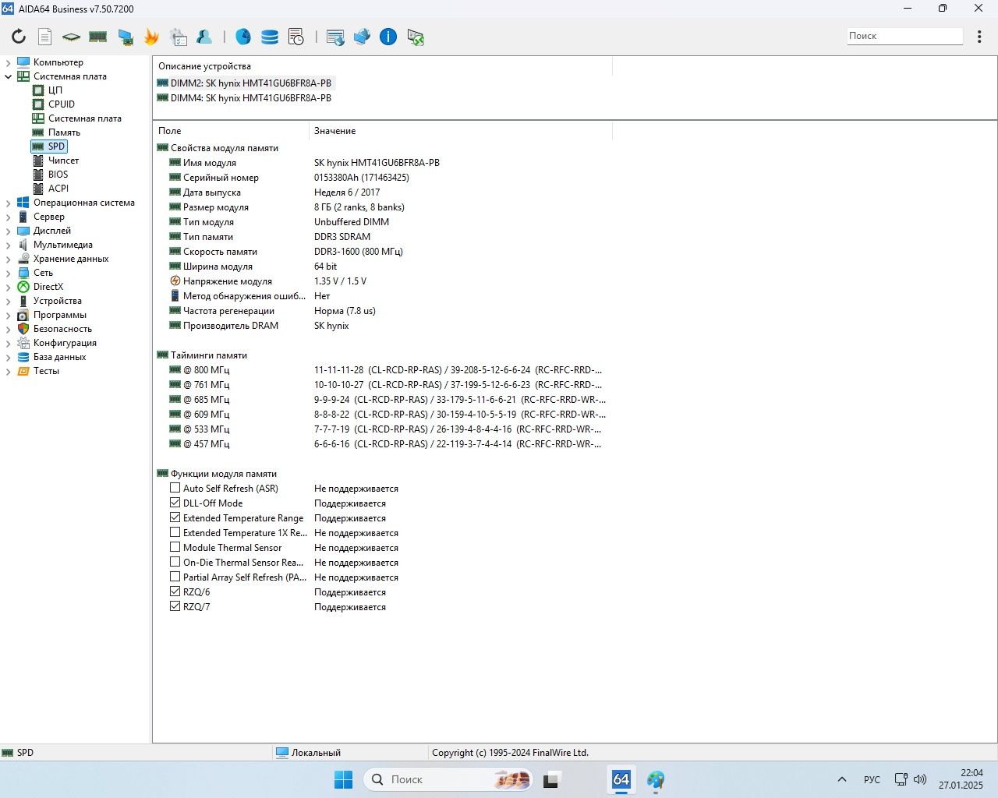Click the Refresh toolbar icon
The image size is (998, 798).
pos(19,37)
